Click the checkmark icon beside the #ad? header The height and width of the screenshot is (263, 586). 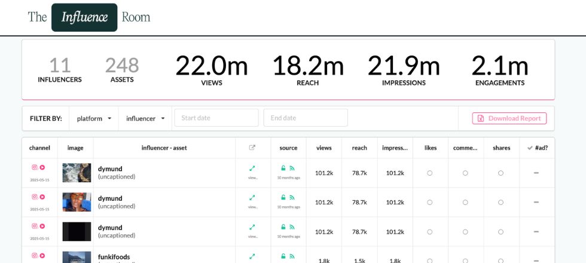pos(530,148)
